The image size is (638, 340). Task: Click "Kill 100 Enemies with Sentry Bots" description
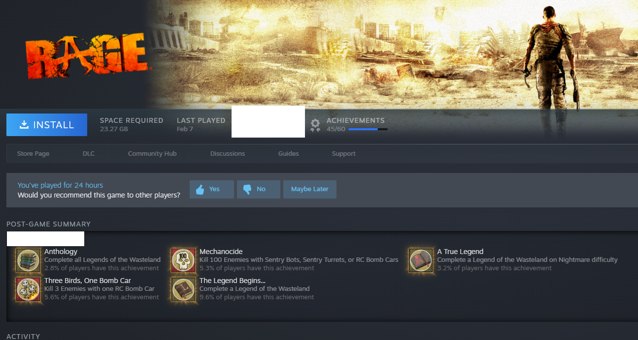pyautogui.click(x=299, y=260)
